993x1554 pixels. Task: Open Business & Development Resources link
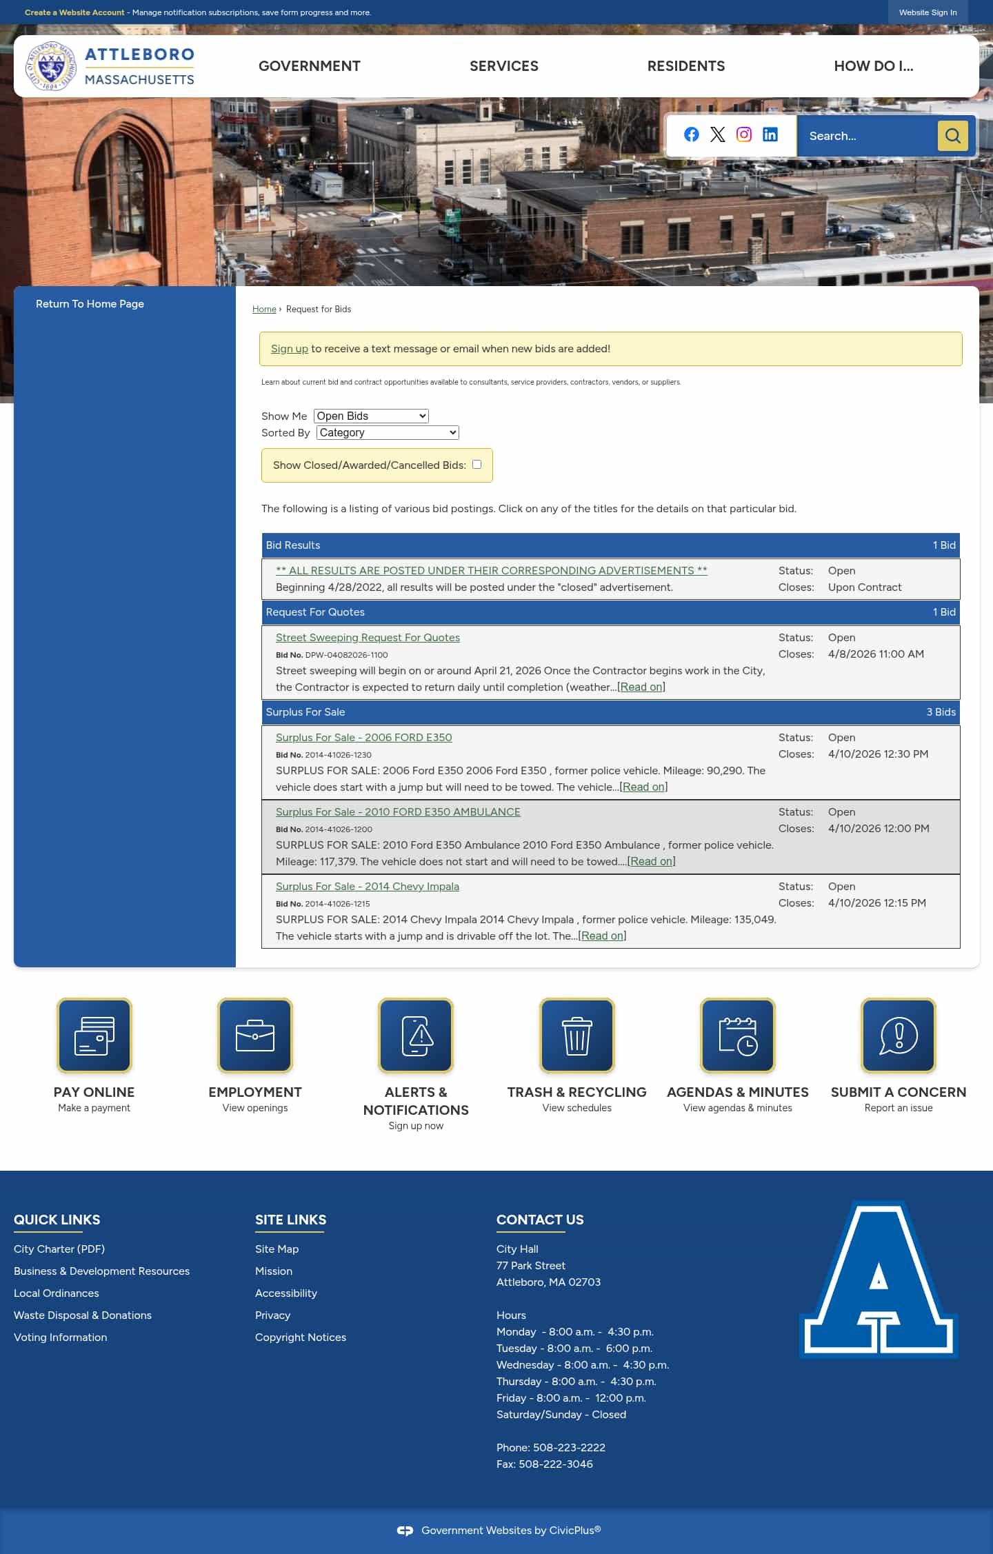pyautogui.click(x=101, y=1271)
